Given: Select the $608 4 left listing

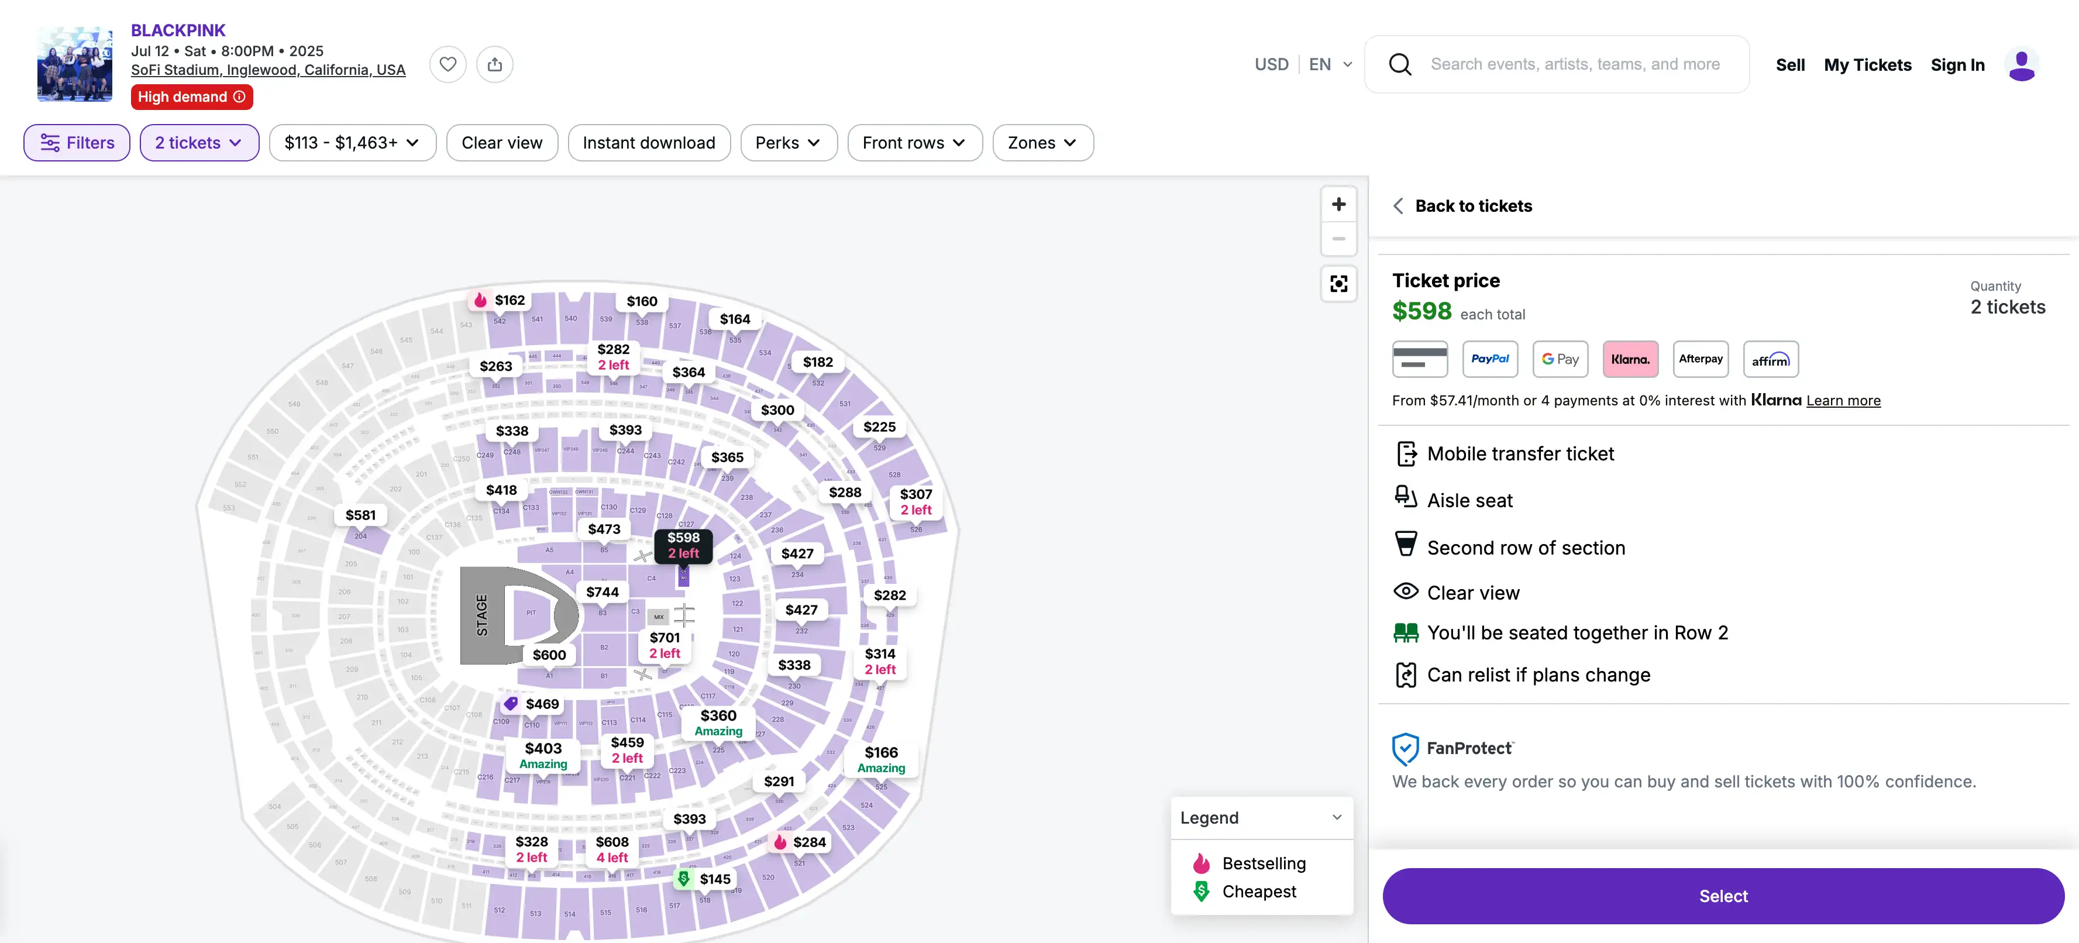Looking at the screenshot, I should tap(612, 849).
